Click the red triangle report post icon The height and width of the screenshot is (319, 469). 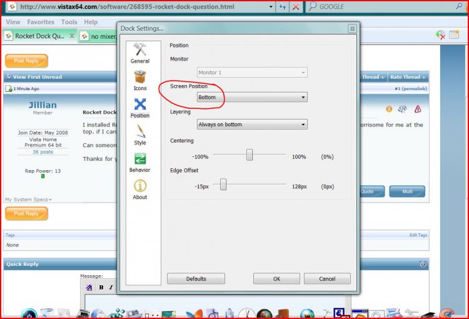418,109
